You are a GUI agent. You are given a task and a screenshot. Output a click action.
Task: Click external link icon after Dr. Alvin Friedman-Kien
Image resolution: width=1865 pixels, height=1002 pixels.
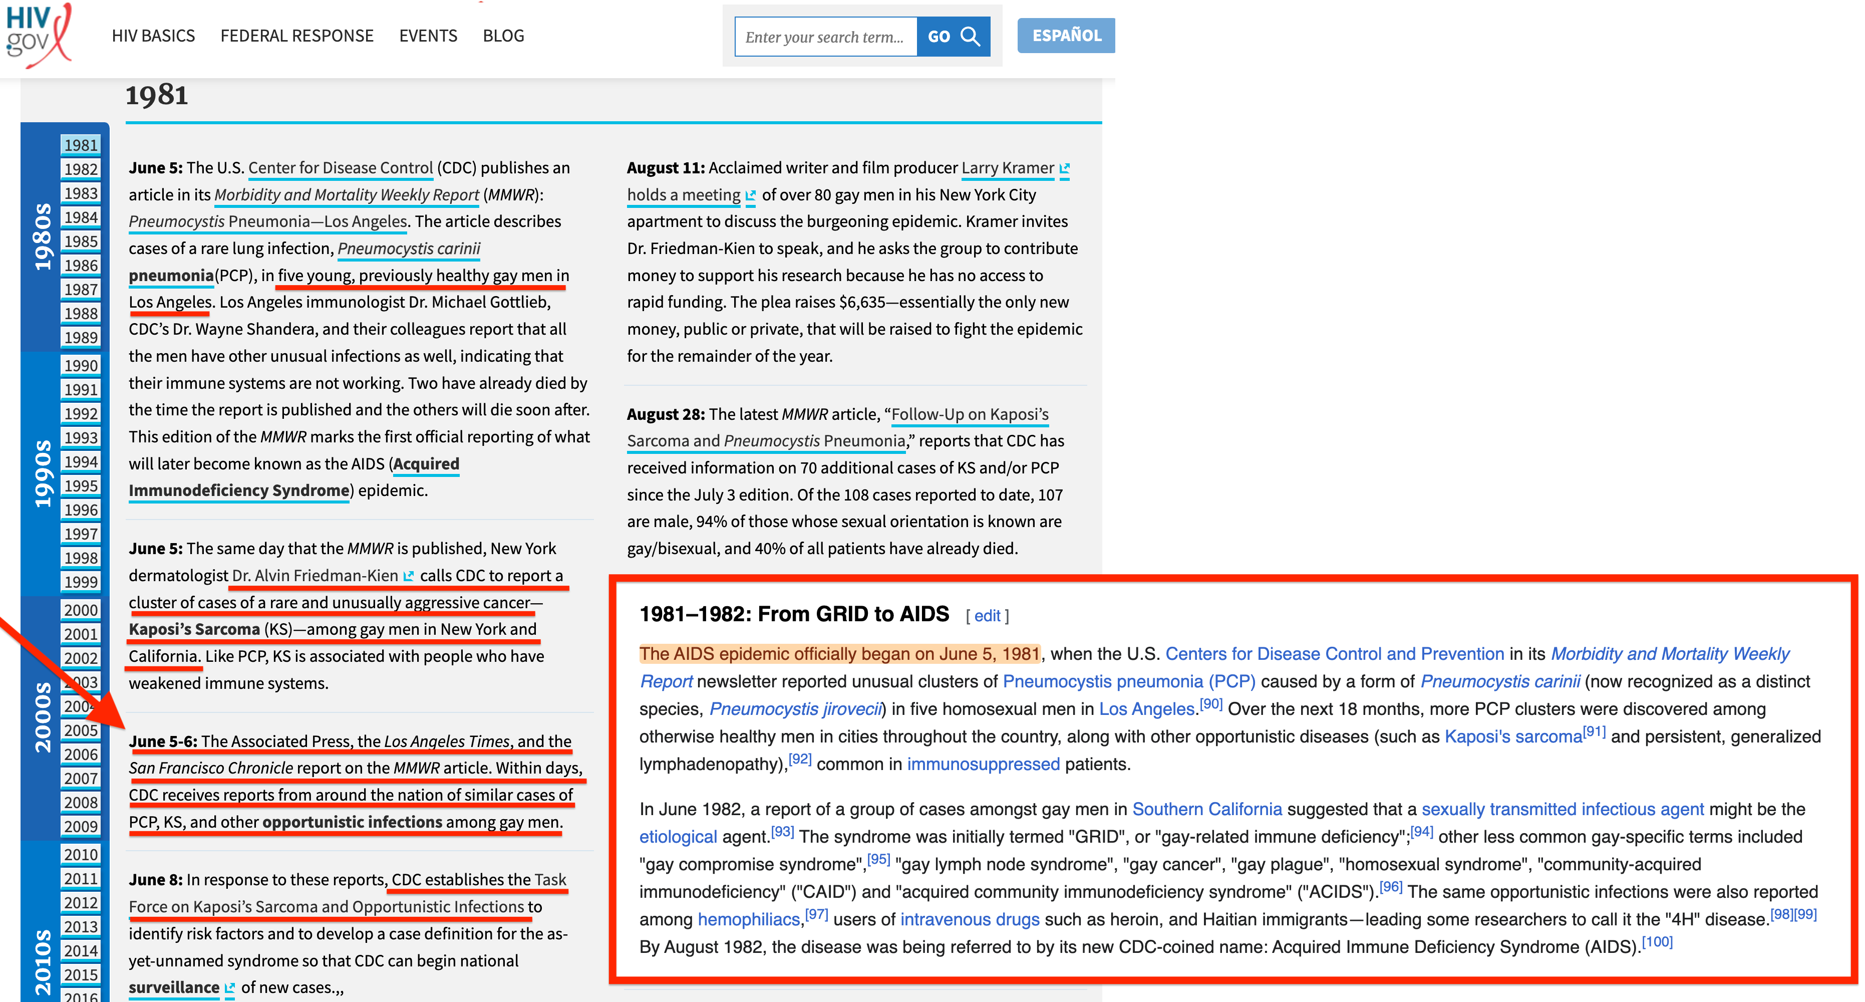click(408, 576)
